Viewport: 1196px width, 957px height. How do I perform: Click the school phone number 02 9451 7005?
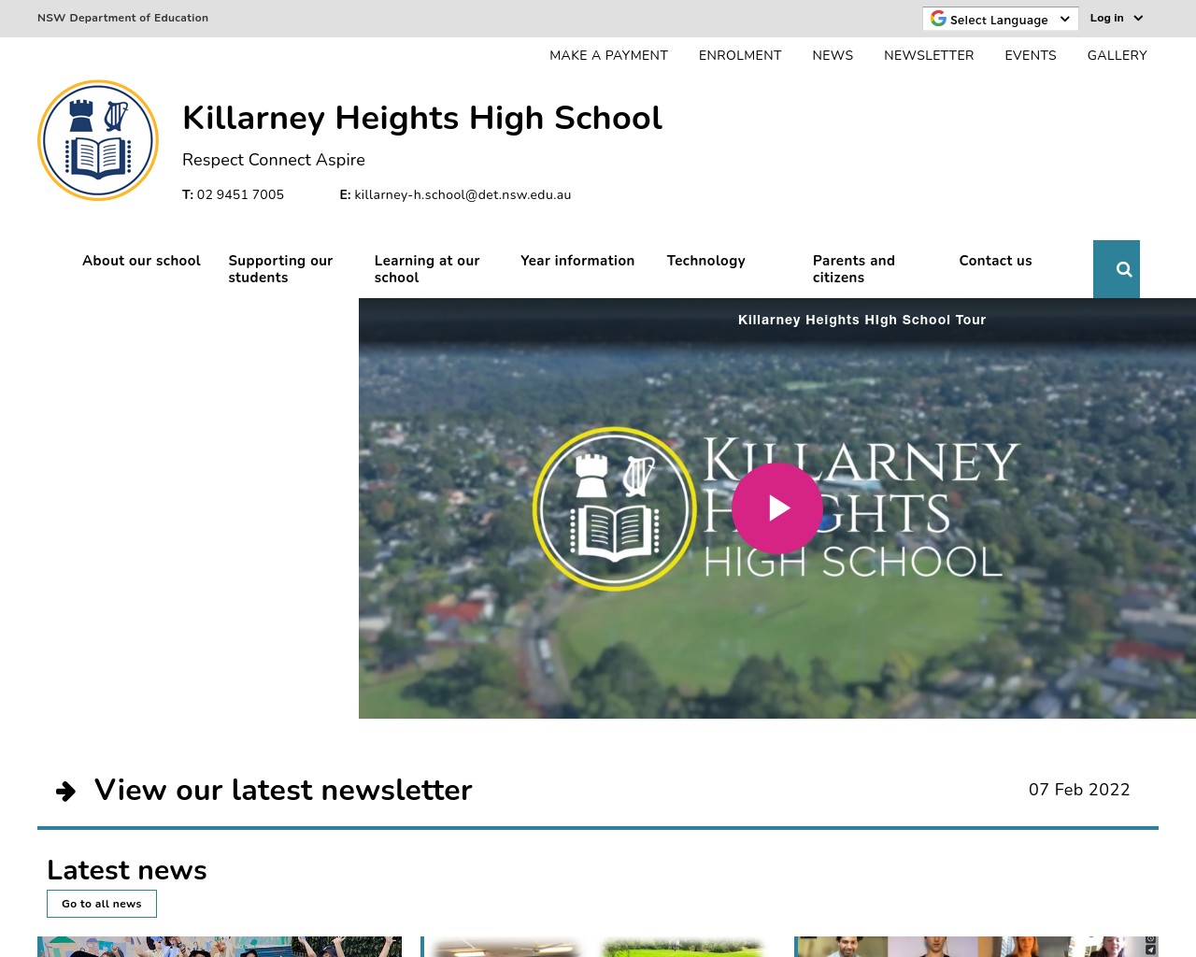pyautogui.click(x=240, y=194)
